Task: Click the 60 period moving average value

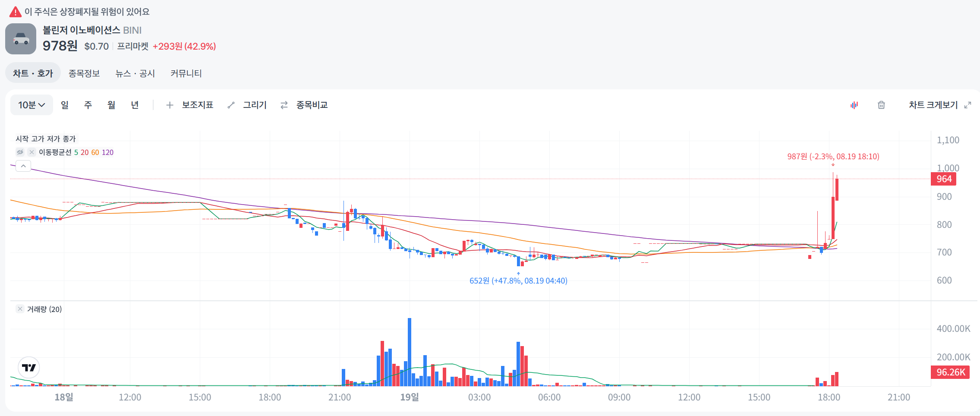Action: pos(95,152)
